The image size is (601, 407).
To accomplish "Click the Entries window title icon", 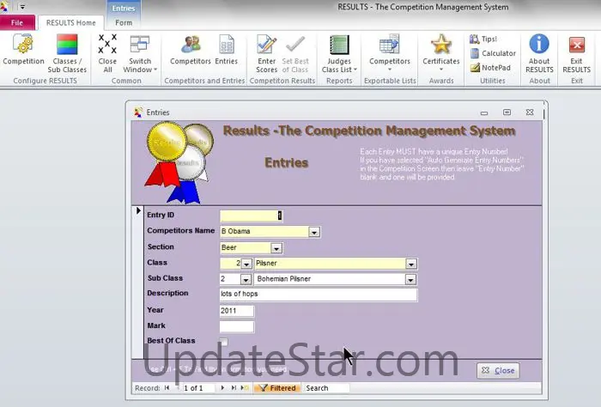I will pyautogui.click(x=138, y=112).
